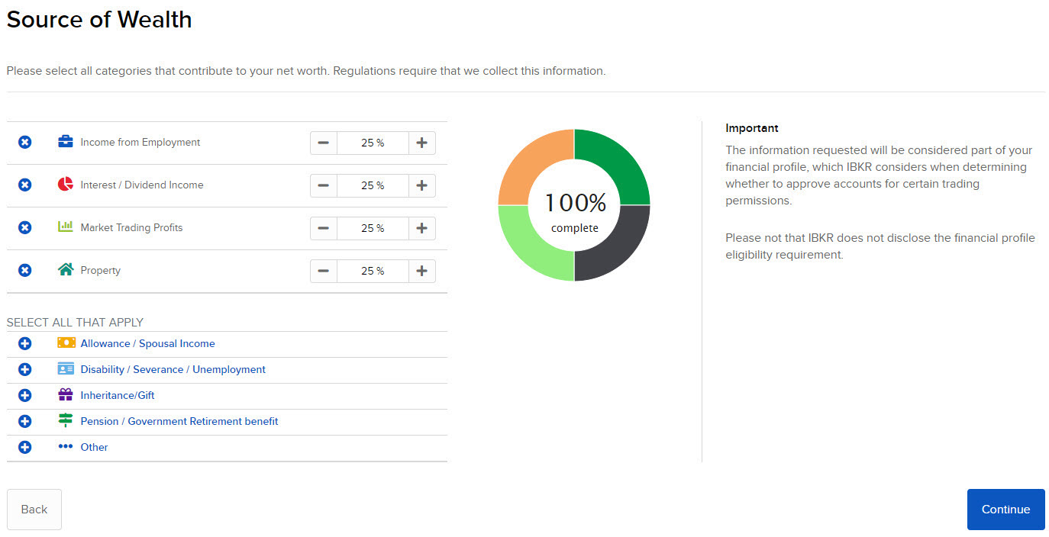Image resolution: width=1049 pixels, height=537 pixels.
Task: Click the Allowance / Spousal Income money icon
Action: pyautogui.click(x=66, y=342)
